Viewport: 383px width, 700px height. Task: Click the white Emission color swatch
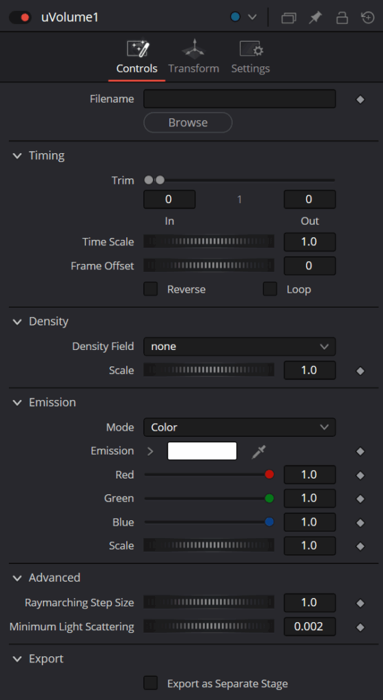coord(202,451)
